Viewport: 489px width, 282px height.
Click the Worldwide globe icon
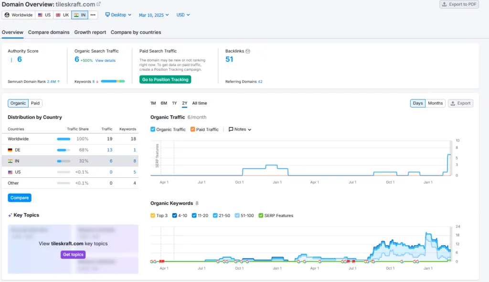click(7, 15)
